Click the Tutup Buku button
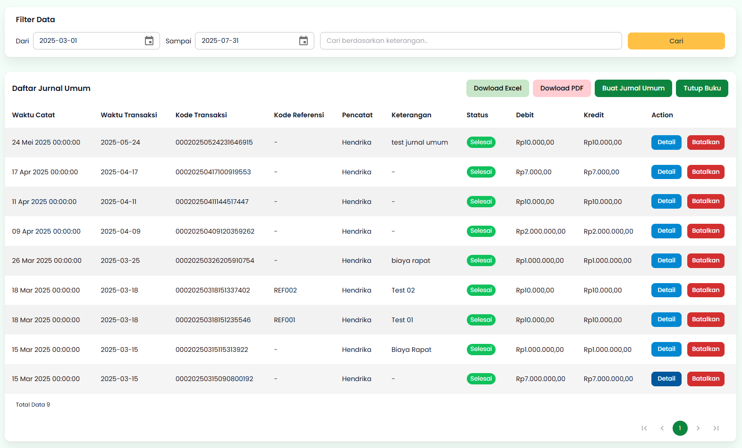Viewport: 742px width, 448px height. [x=702, y=89]
